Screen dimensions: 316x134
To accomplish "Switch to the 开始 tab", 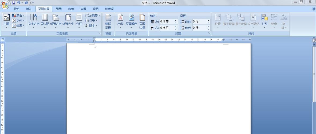I will pyautogui.click(x=16, y=9).
